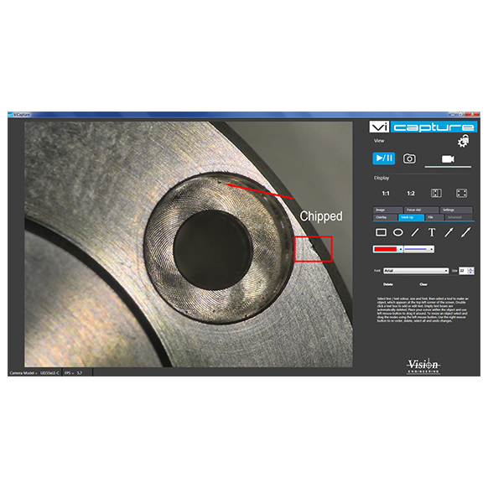Select the straight line mark-up tool

[415, 232]
